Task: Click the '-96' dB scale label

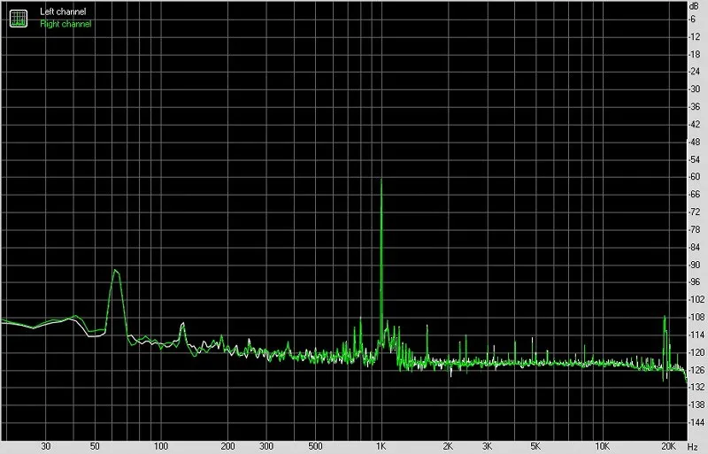Action: click(694, 282)
